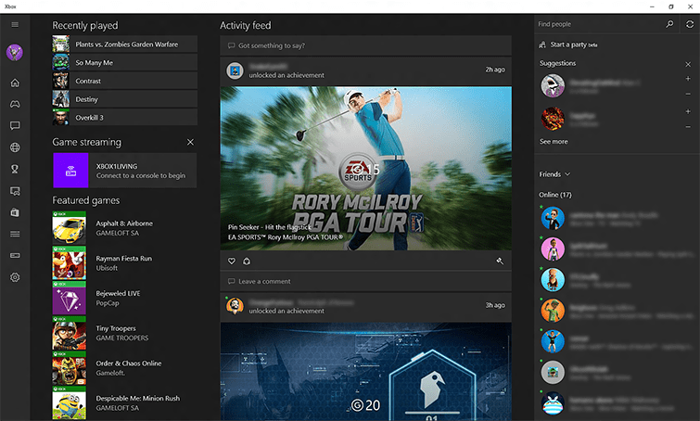Image resolution: width=700 pixels, height=421 pixels.
Task: Open My Games controller icon
Action: pos(15,104)
